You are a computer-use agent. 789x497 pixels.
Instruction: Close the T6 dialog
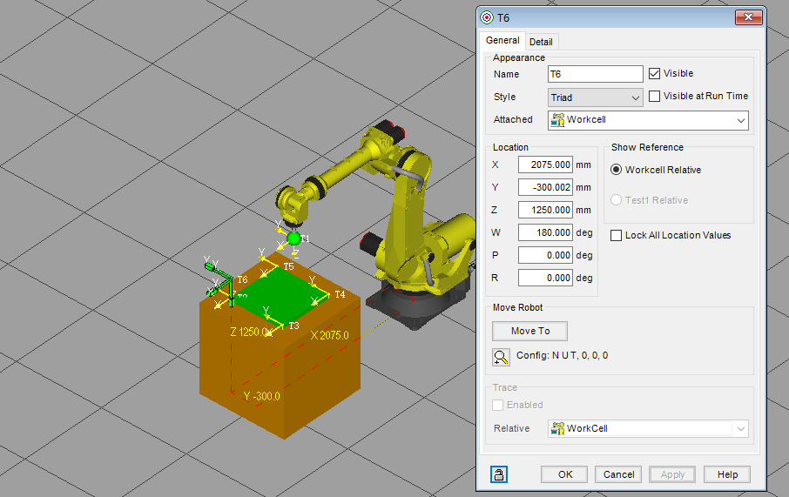pos(749,17)
